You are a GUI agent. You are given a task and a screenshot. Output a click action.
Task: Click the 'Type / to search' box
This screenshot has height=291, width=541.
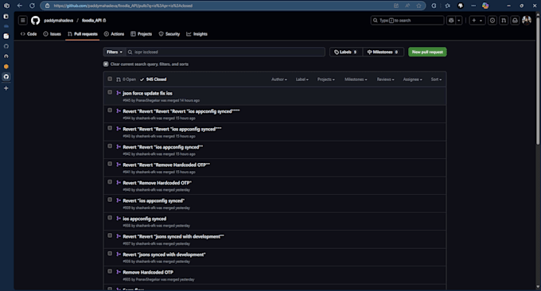407,21
